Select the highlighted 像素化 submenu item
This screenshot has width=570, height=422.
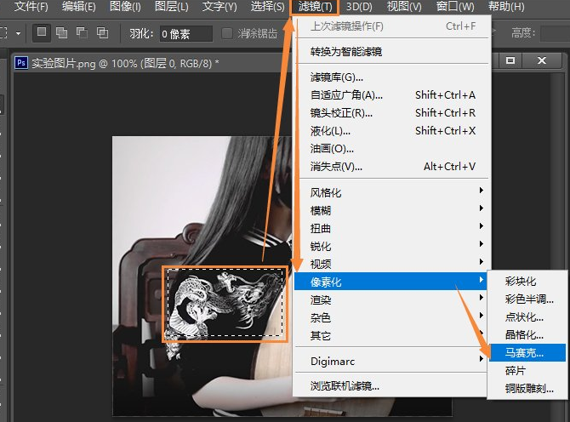(x=390, y=282)
